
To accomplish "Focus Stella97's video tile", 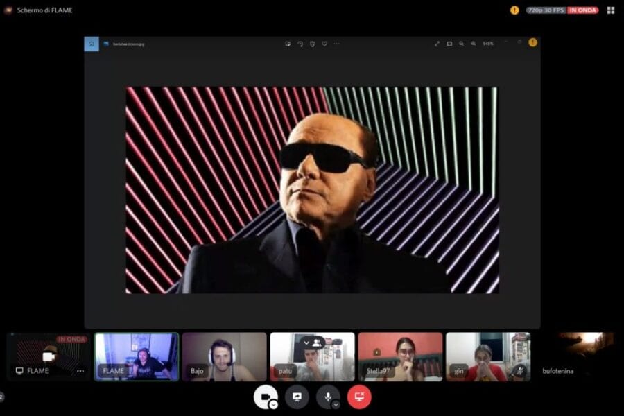I will [400, 357].
